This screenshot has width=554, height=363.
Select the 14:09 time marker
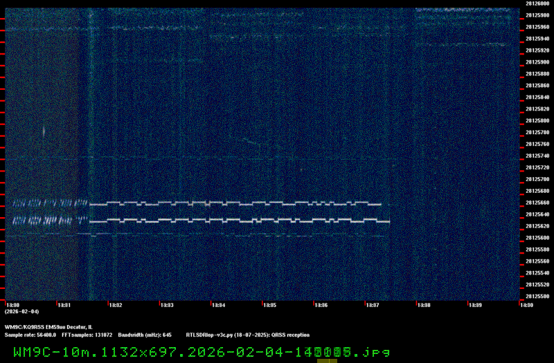click(475, 305)
